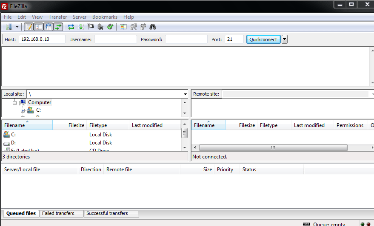374x226 pixels.
Task: Select Computer in the local tree
Action: (40, 102)
